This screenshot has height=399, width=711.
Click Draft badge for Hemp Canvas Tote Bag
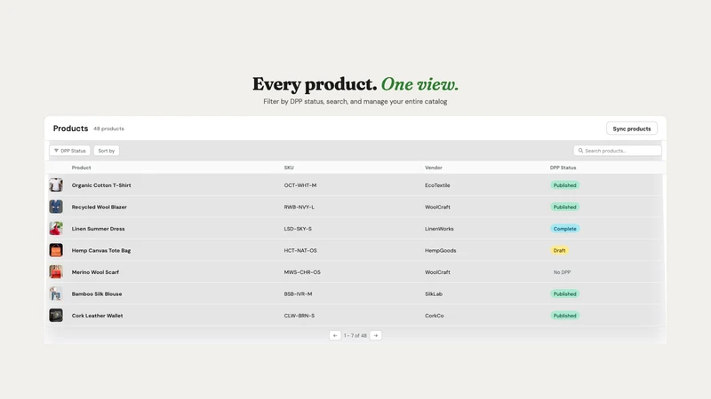[x=559, y=250]
